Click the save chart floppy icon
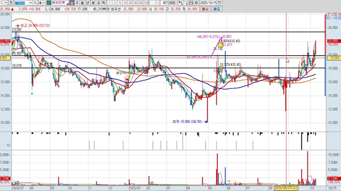The height and width of the screenshot is (191, 341). (191, 3)
